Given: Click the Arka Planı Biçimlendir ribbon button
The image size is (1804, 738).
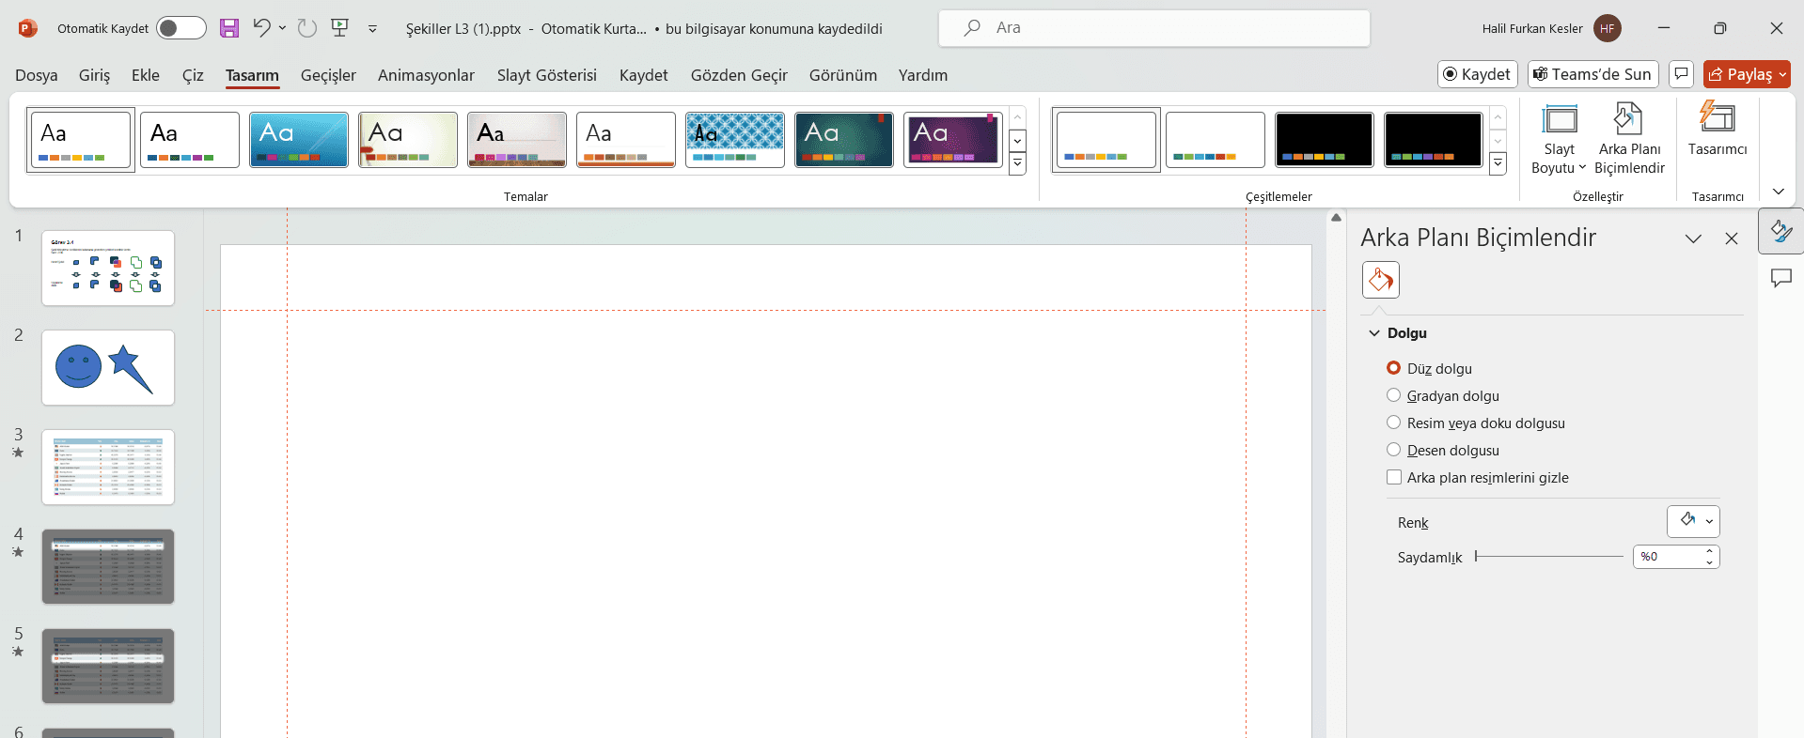Looking at the screenshot, I should click(1629, 139).
